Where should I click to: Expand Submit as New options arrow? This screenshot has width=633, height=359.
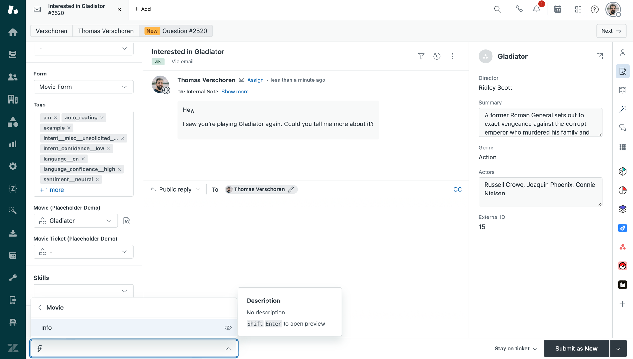pyautogui.click(x=618, y=349)
